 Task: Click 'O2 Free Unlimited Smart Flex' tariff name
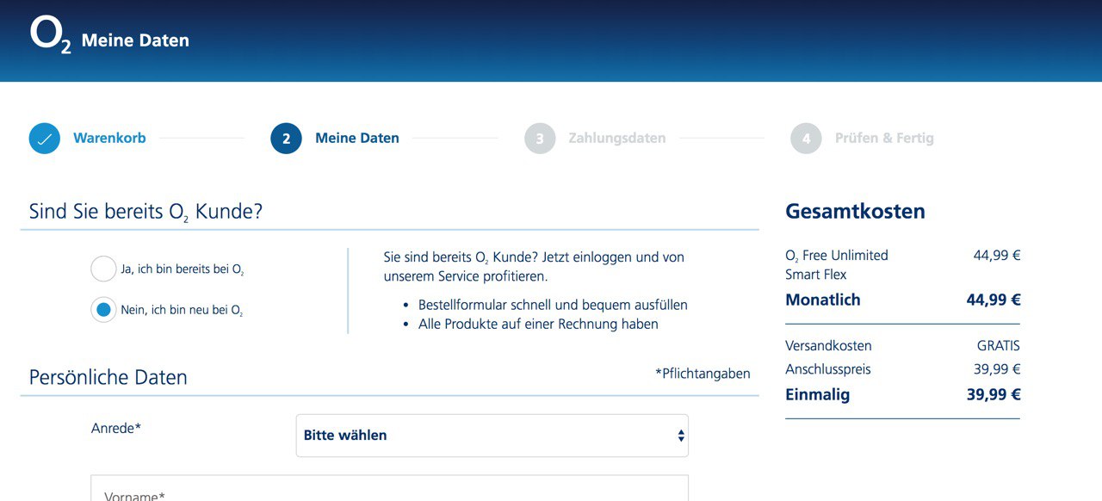click(x=837, y=265)
